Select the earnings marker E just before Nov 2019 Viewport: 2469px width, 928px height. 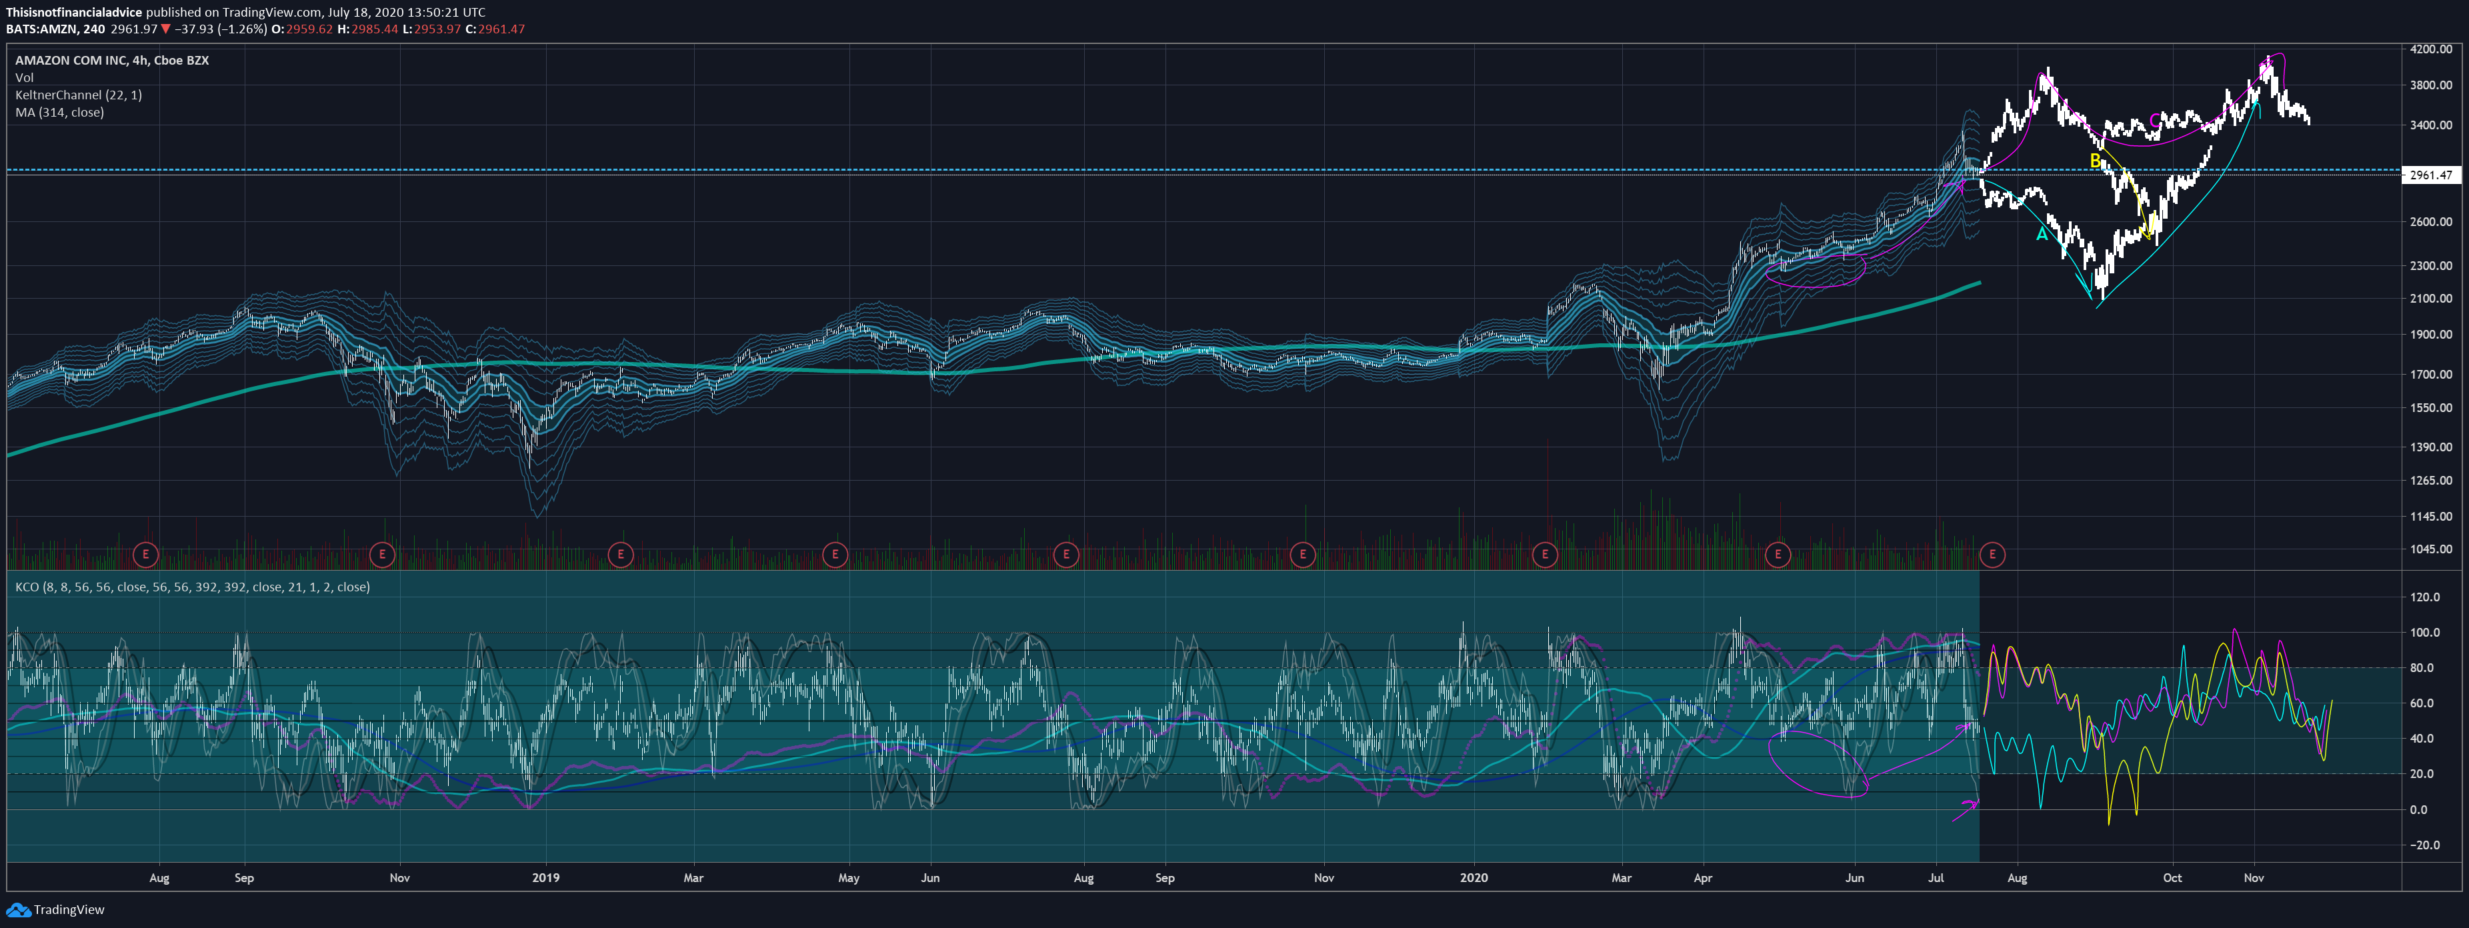click(1303, 554)
